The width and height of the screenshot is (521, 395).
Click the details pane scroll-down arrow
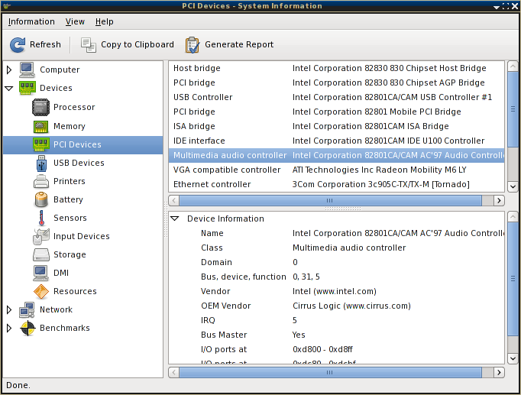513,358
